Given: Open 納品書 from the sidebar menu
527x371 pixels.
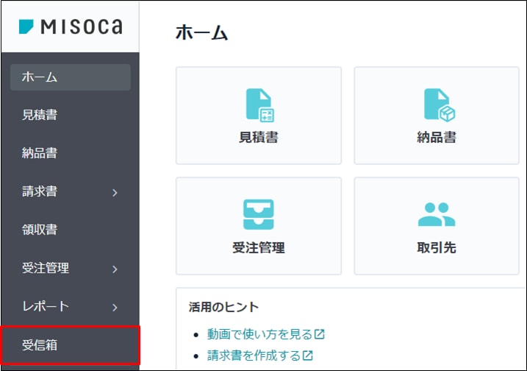Looking at the screenshot, I should coord(40,153).
